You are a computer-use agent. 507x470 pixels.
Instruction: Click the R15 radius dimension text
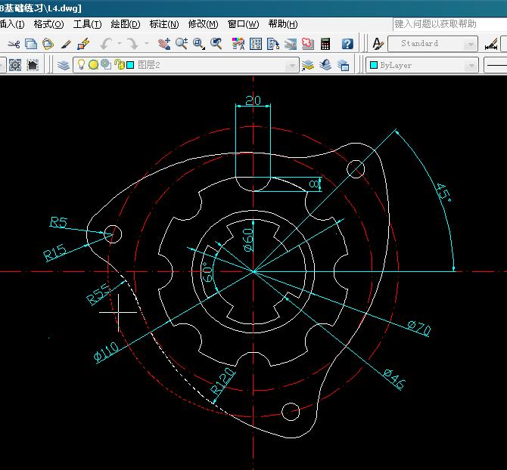pos(55,252)
